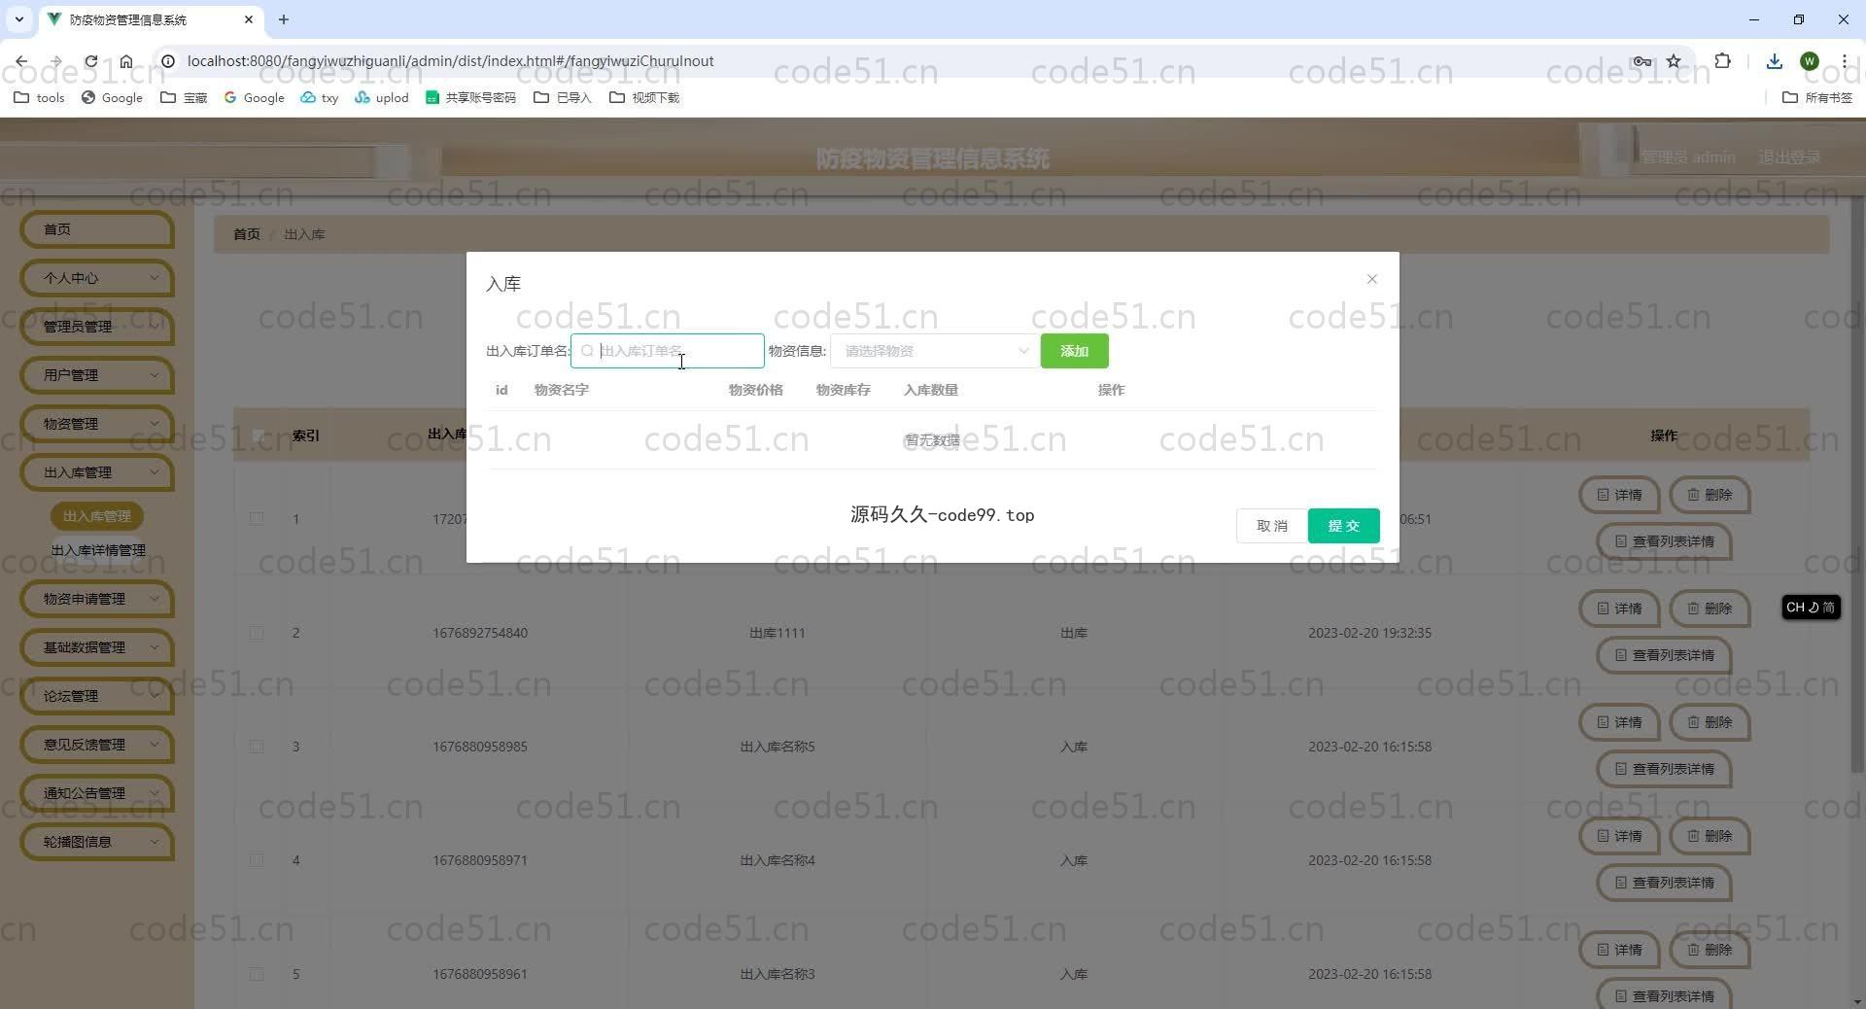Screen dimensions: 1866x1009
Task: Check the checkbox for row 1
Action: point(257,519)
